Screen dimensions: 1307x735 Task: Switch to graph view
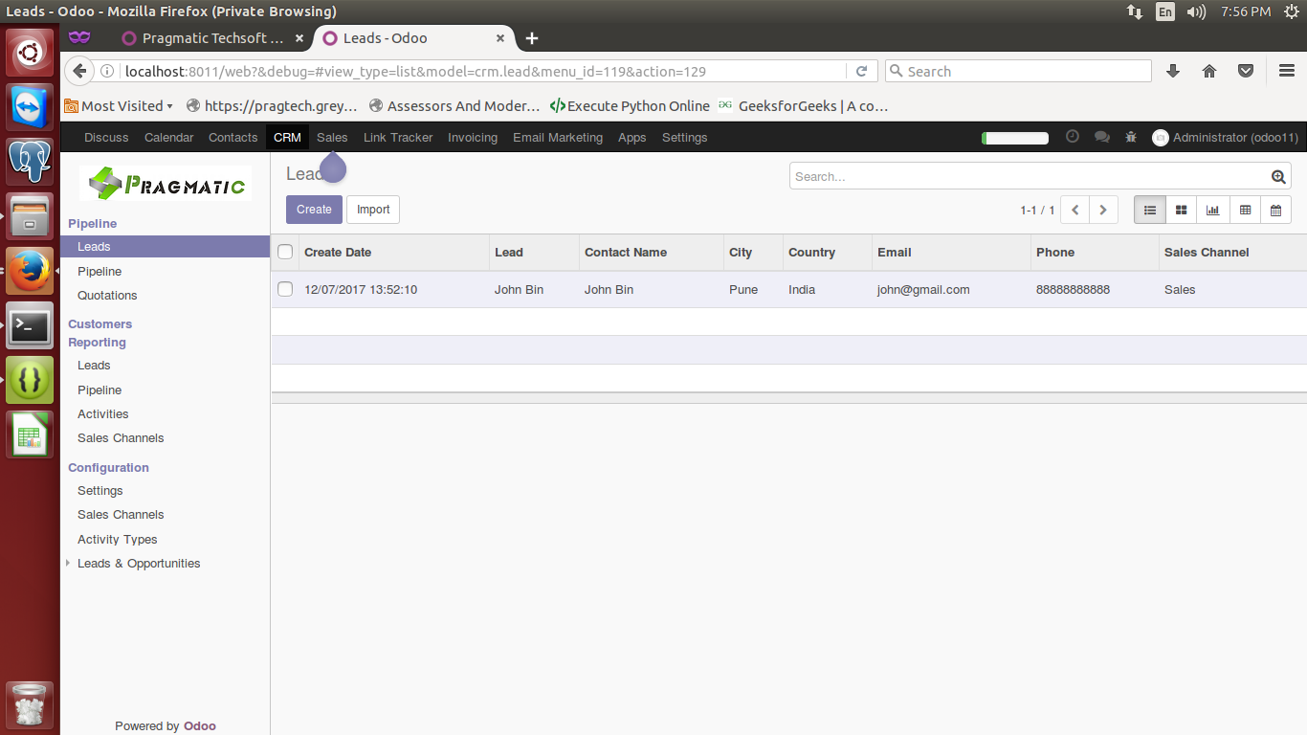coord(1213,210)
